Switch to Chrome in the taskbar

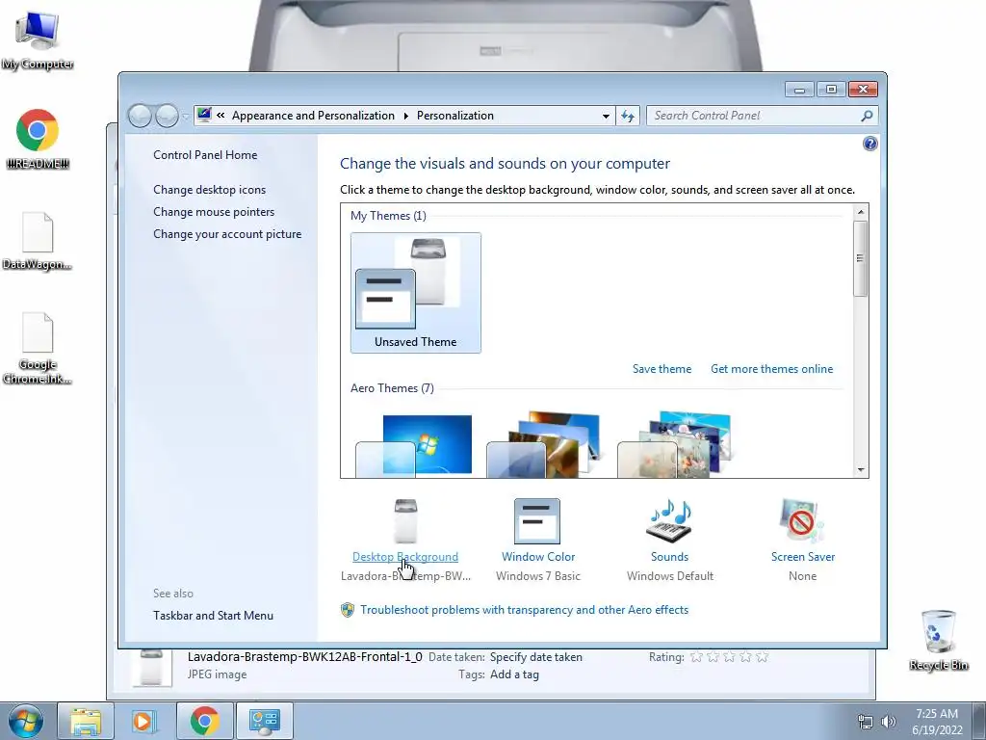pyautogui.click(x=204, y=721)
